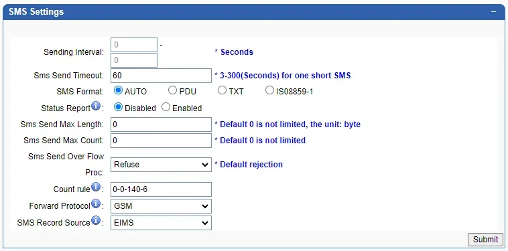The image size is (508, 251).
Task: Click the '3-300(Seconds) for one short SMS' hint
Action: point(285,76)
